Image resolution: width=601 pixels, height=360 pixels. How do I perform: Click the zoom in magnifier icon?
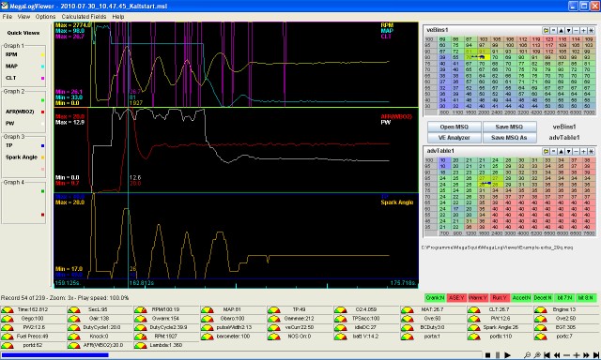coord(537,355)
